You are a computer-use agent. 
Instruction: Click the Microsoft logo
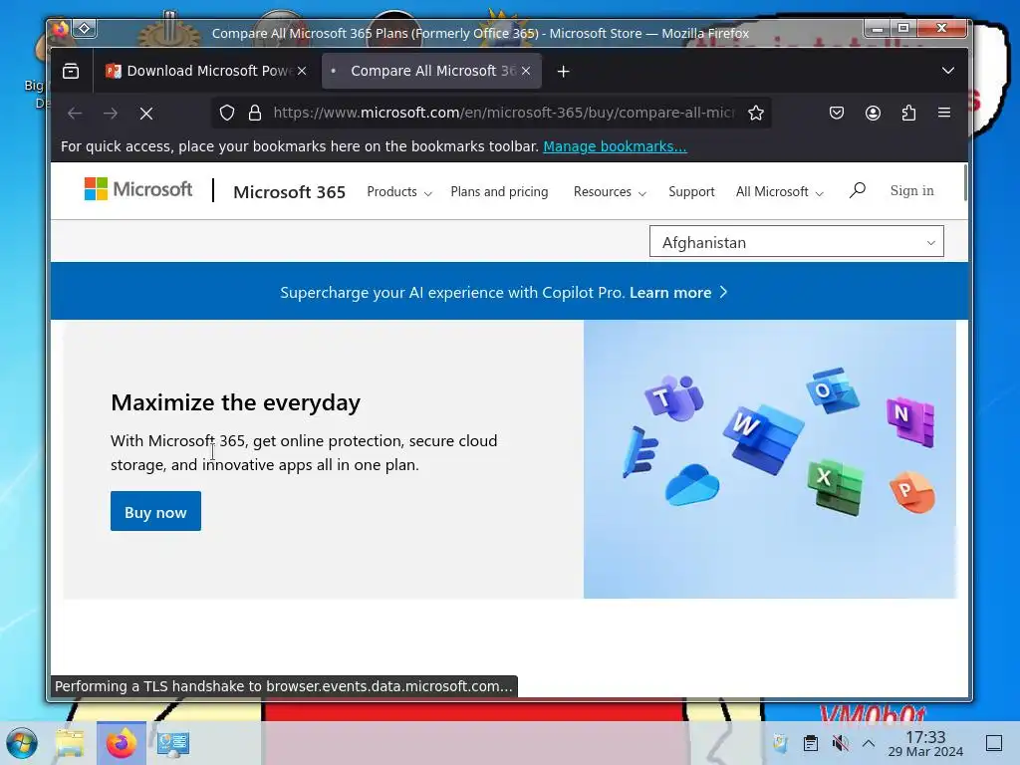point(137,189)
